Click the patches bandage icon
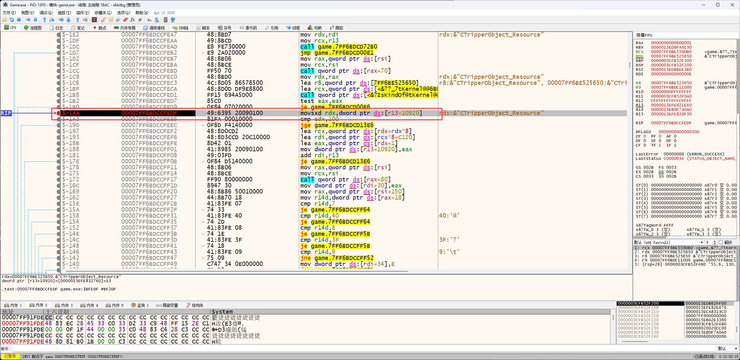740x360 pixels. pos(104,20)
